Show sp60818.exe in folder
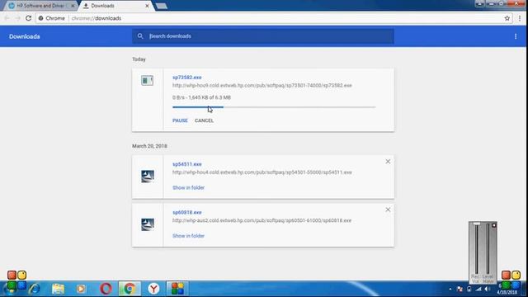528x297 pixels. click(188, 236)
